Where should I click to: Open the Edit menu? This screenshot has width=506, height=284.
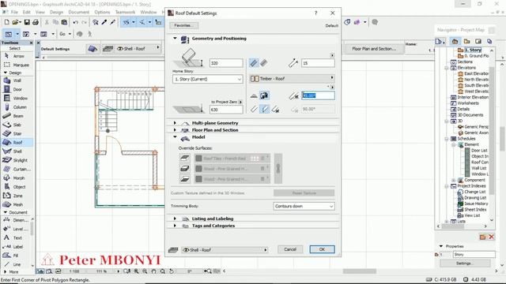tap(26, 12)
